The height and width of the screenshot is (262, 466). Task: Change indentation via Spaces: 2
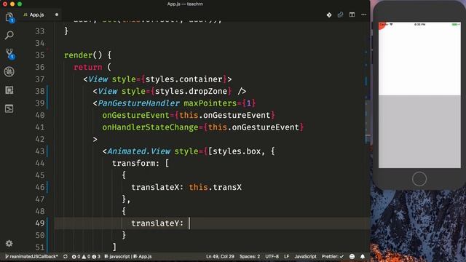(x=250, y=257)
